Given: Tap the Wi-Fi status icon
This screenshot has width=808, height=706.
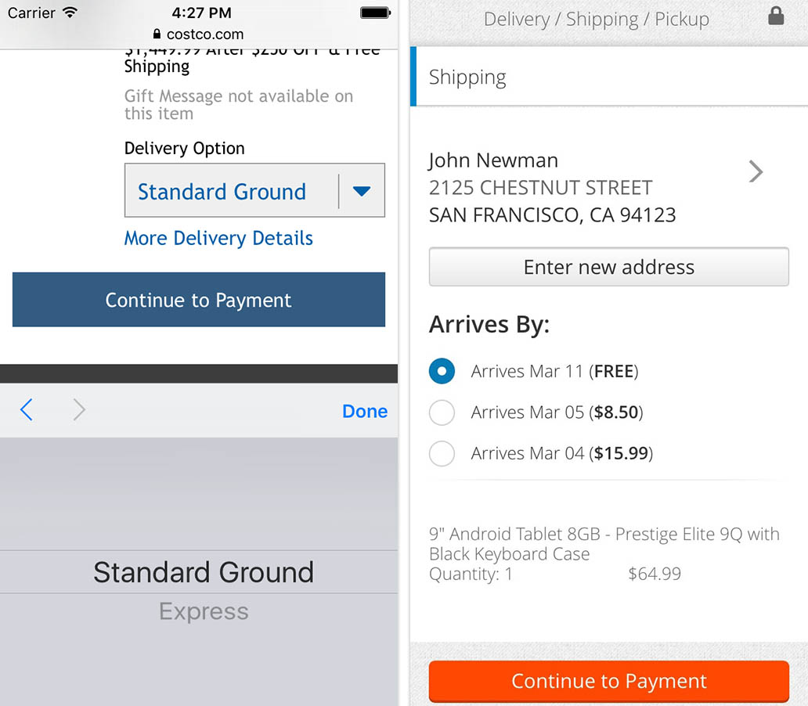Looking at the screenshot, I should click(70, 13).
